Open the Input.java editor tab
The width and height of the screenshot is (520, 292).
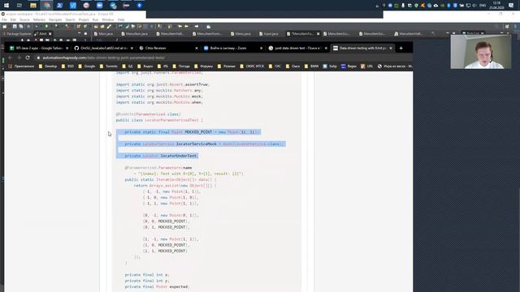tap(269, 34)
